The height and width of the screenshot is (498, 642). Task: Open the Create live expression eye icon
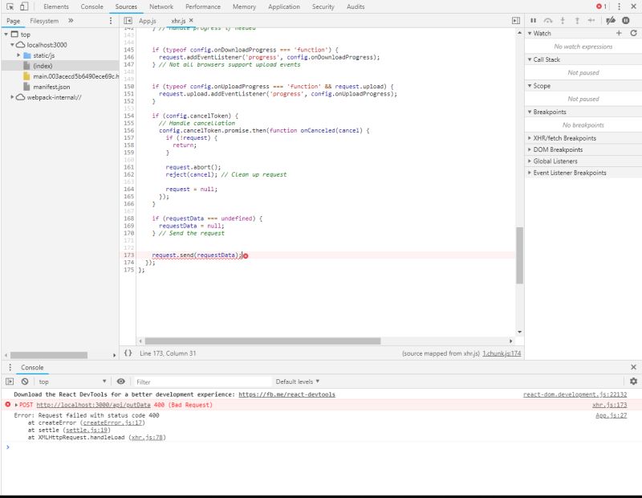point(120,381)
